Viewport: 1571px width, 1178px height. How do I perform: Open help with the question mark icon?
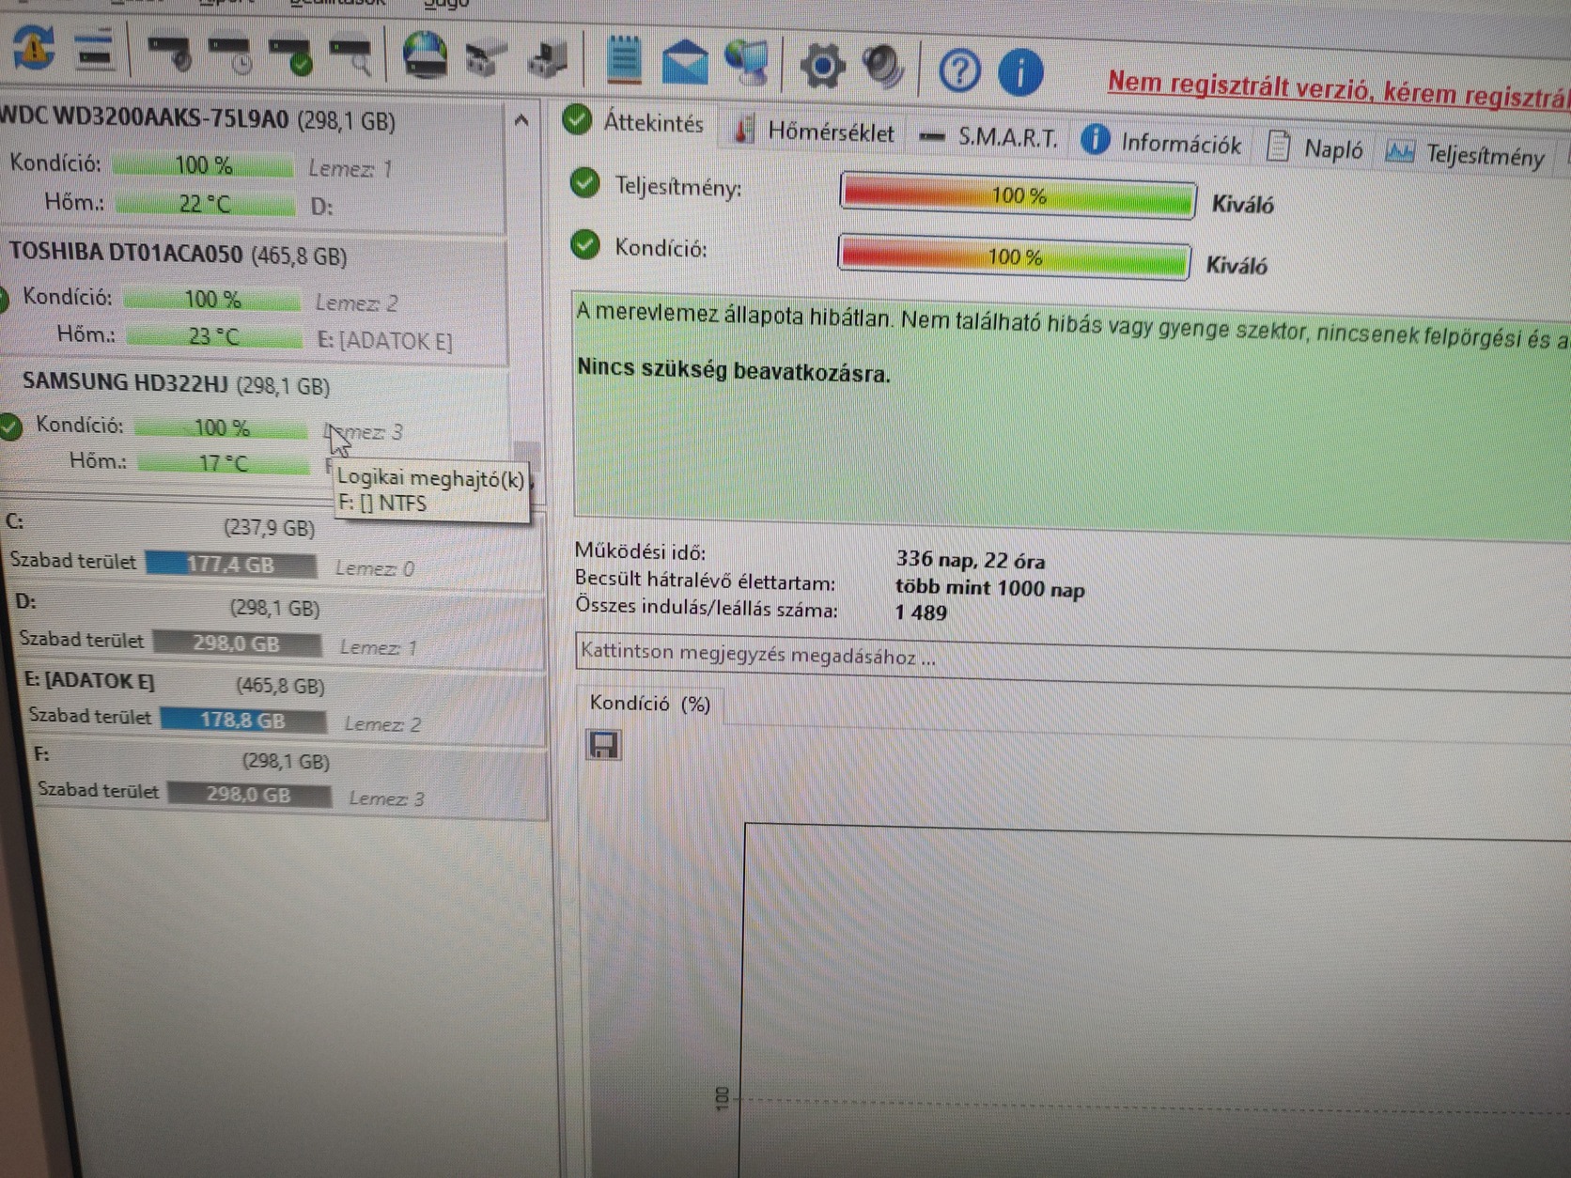coord(959,70)
